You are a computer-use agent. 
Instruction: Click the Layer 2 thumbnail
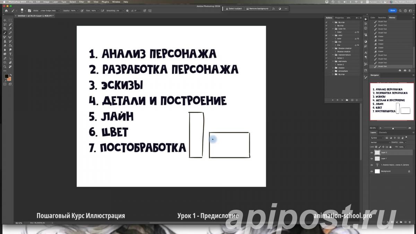coord(377,153)
